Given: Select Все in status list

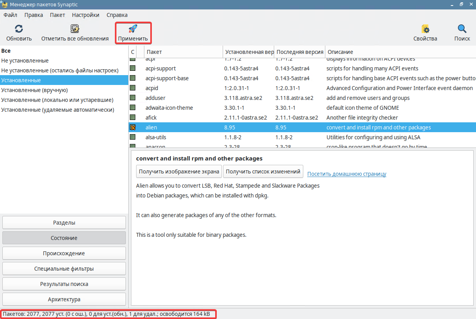Looking at the screenshot, I should pyautogui.click(x=64, y=51).
